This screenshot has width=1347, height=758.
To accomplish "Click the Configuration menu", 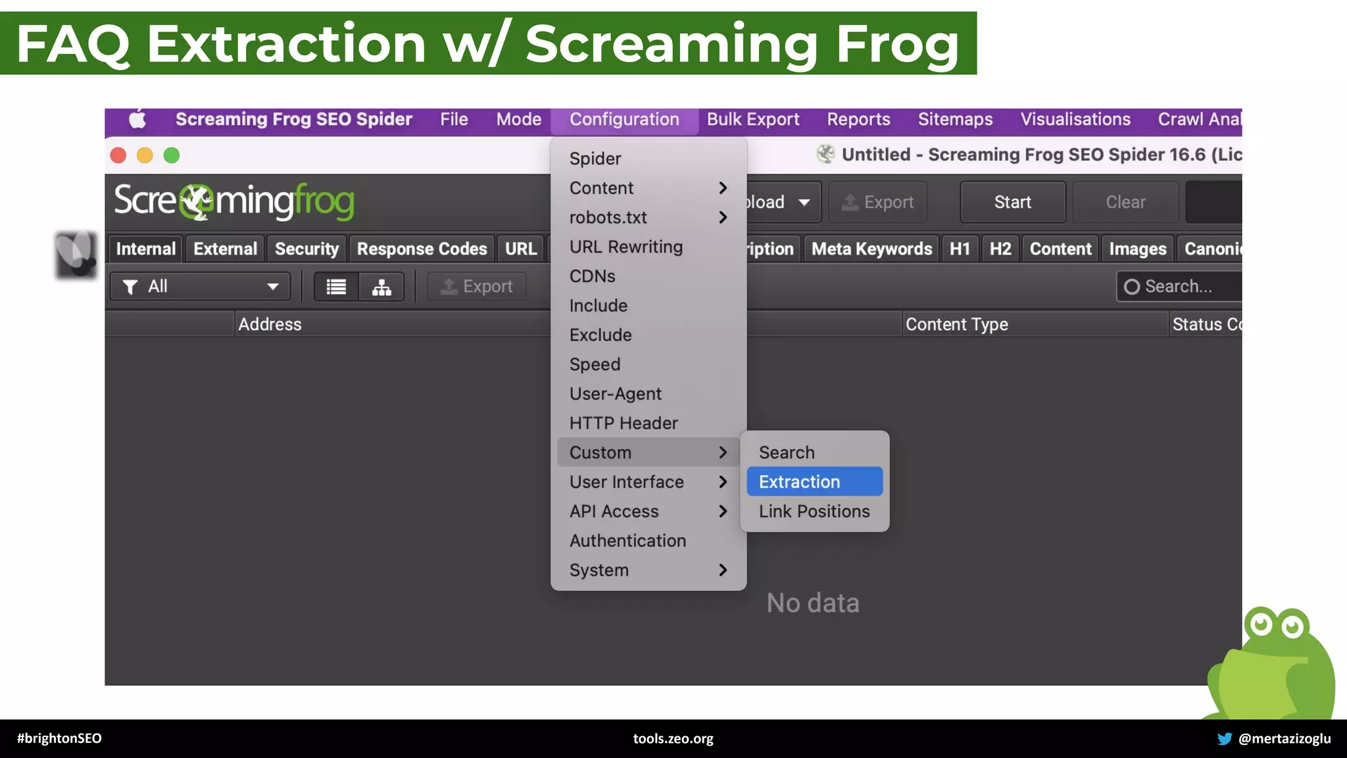I will (x=624, y=119).
